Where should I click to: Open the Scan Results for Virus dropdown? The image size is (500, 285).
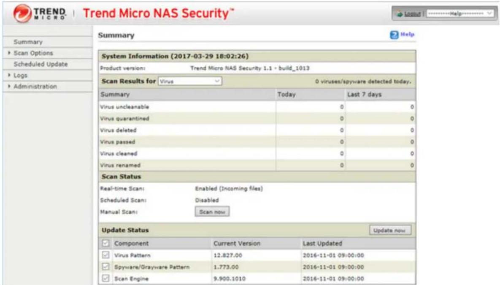190,81
